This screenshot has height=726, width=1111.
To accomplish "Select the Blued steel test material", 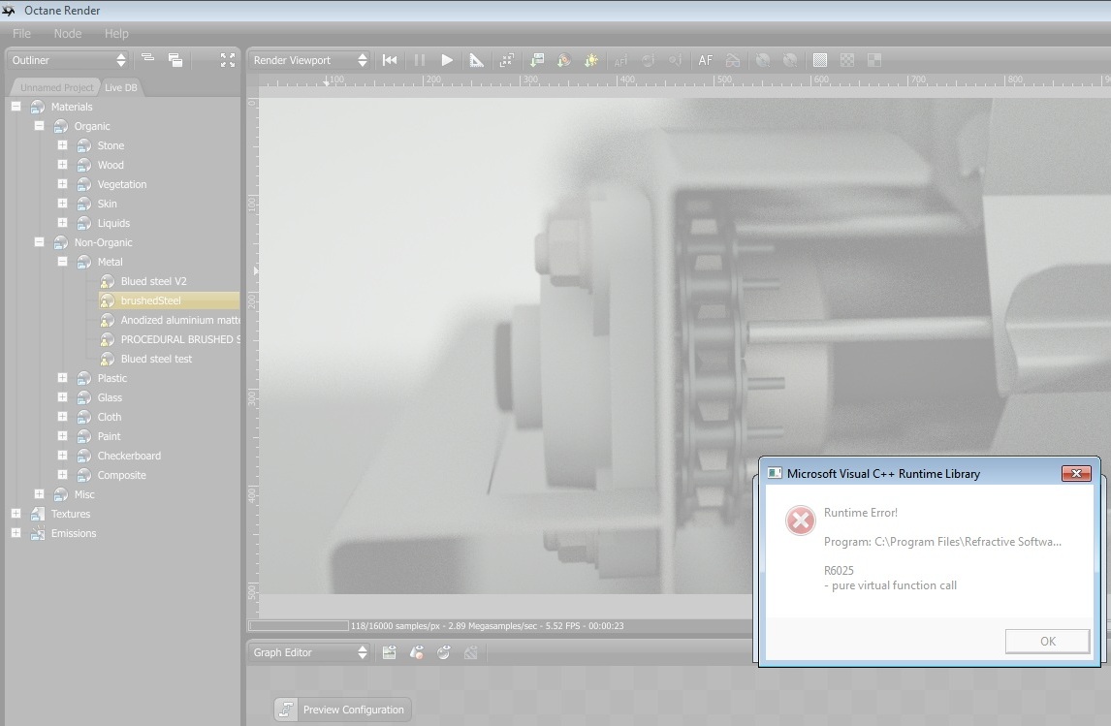I will (x=156, y=359).
